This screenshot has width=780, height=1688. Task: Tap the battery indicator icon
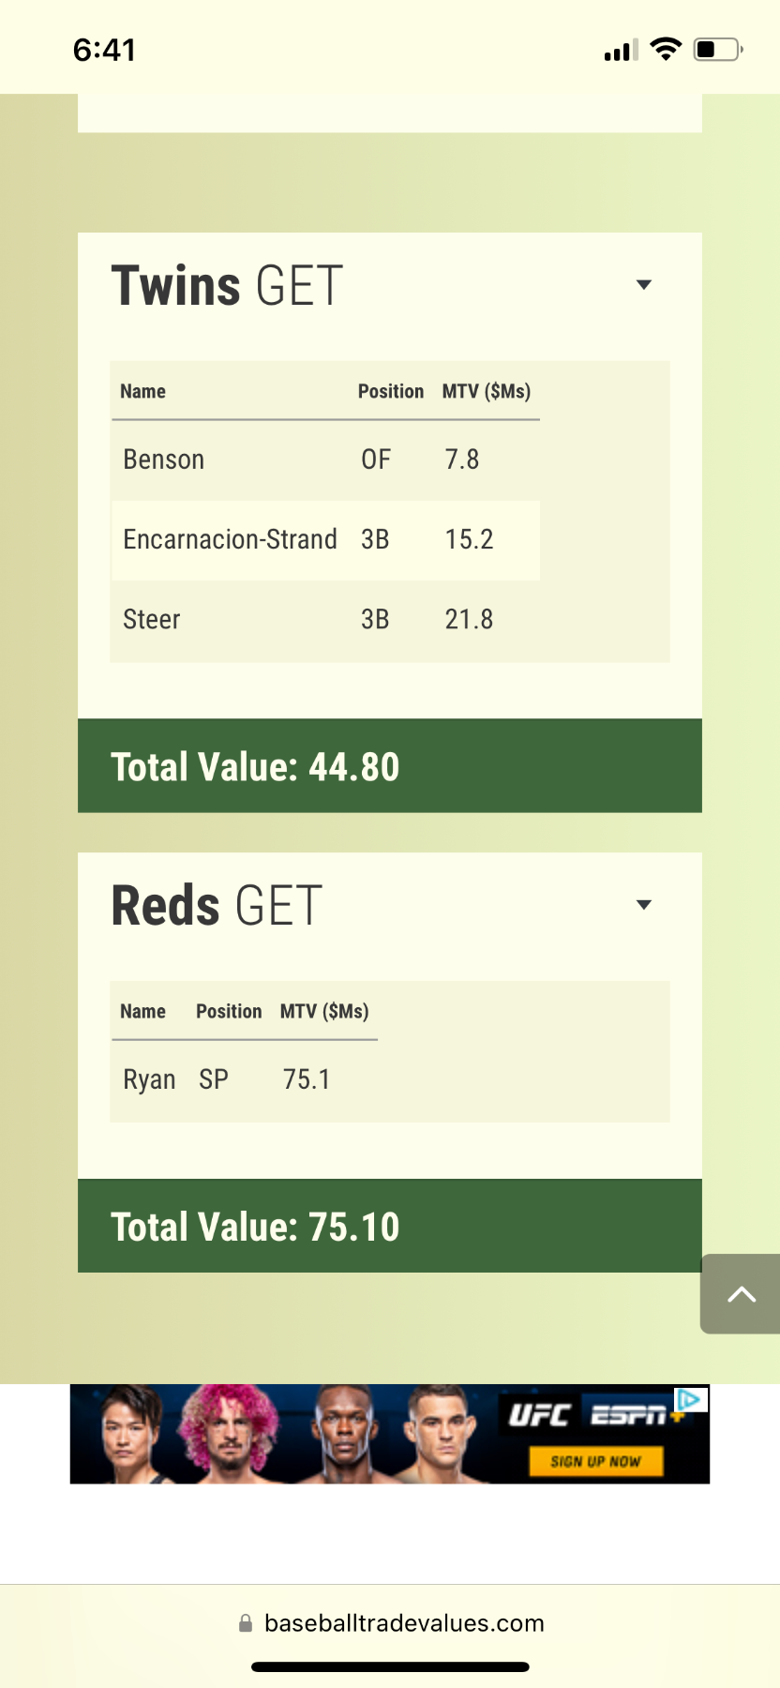[717, 50]
